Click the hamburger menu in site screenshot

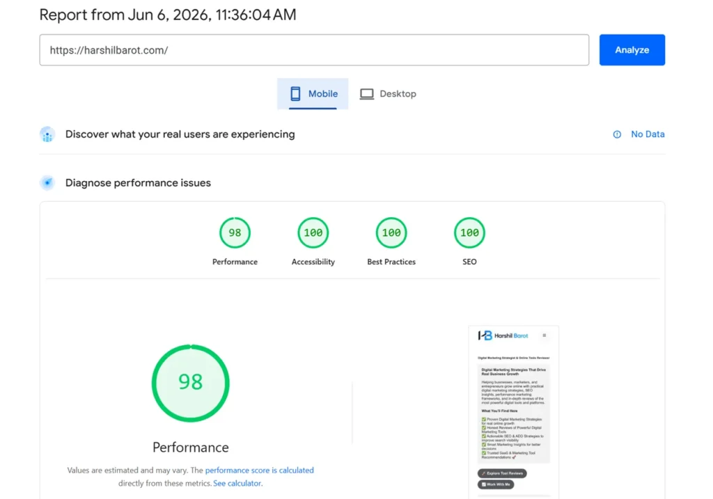(544, 335)
